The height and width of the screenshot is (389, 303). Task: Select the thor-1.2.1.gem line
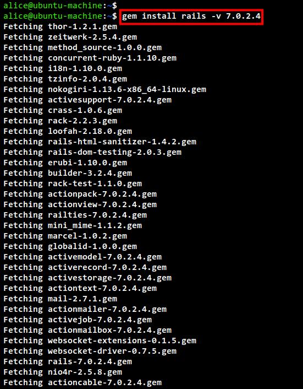click(60, 26)
